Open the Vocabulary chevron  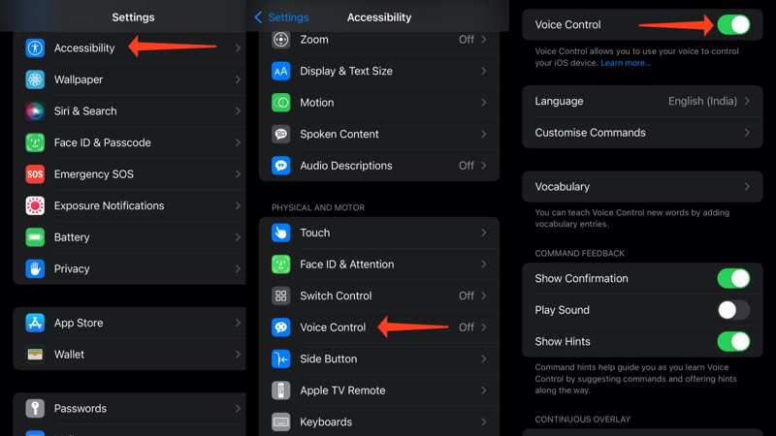point(747,187)
